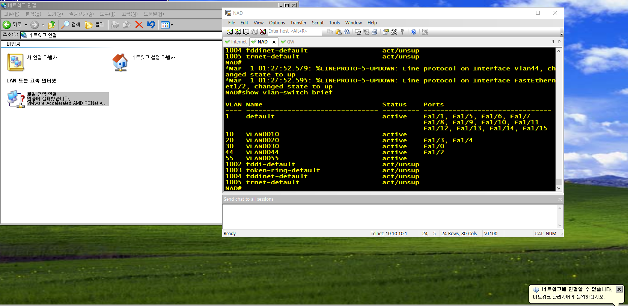Viewport: 628px width, 306px height.
Task: Click the Print Screen icon
Action: click(x=358, y=32)
